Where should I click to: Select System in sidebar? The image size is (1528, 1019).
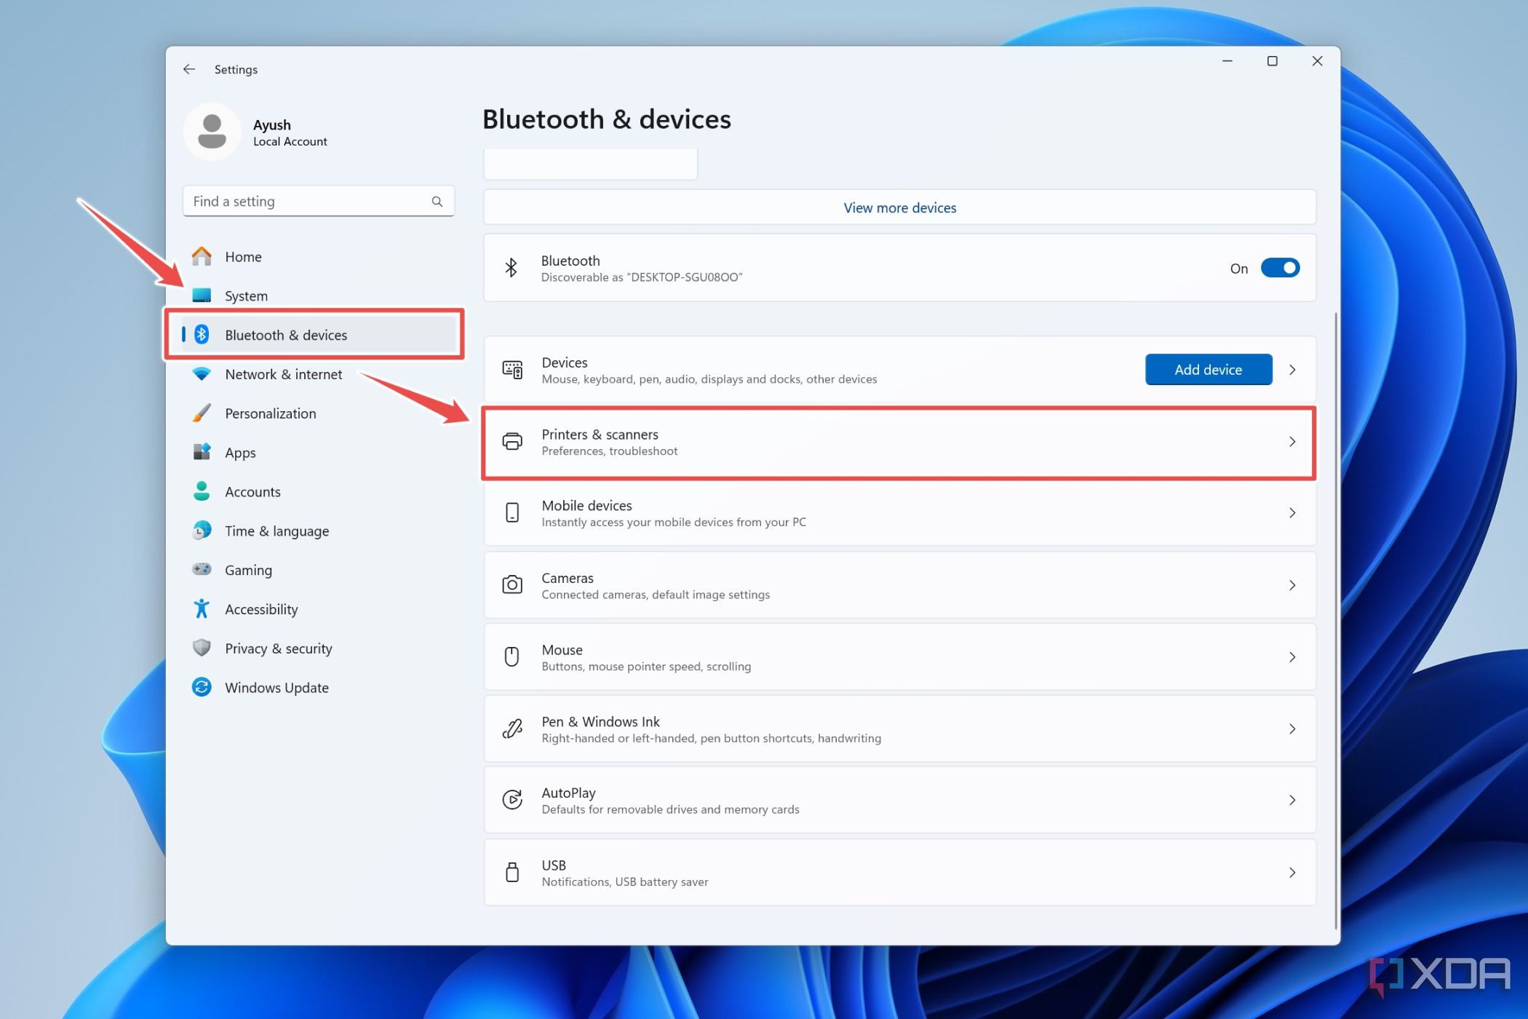click(319, 296)
